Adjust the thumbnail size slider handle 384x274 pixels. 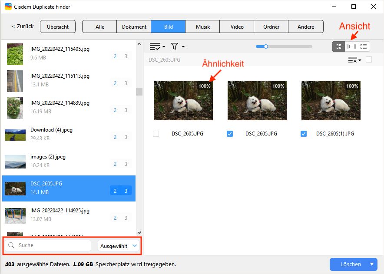coord(266,46)
